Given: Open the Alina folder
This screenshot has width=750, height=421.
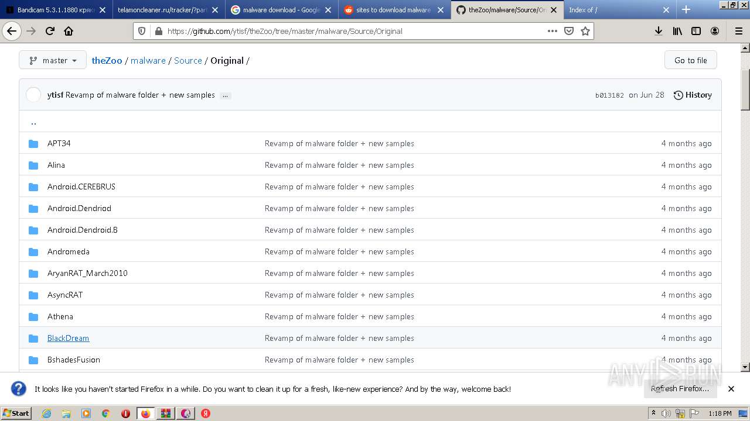Looking at the screenshot, I should (56, 165).
